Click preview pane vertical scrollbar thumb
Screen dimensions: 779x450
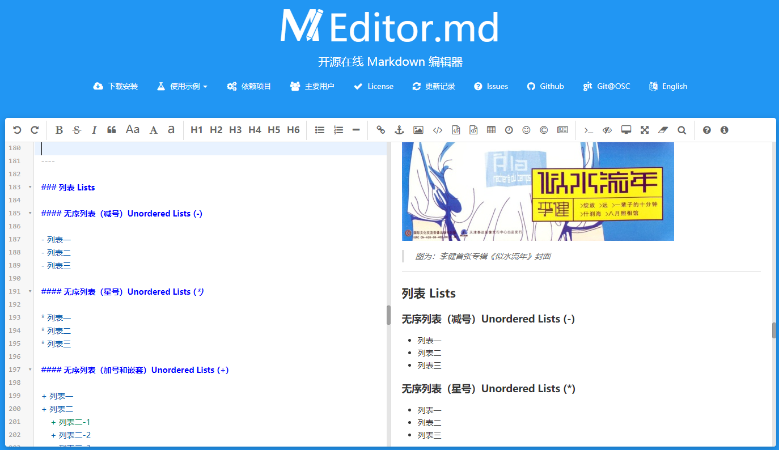click(774, 330)
